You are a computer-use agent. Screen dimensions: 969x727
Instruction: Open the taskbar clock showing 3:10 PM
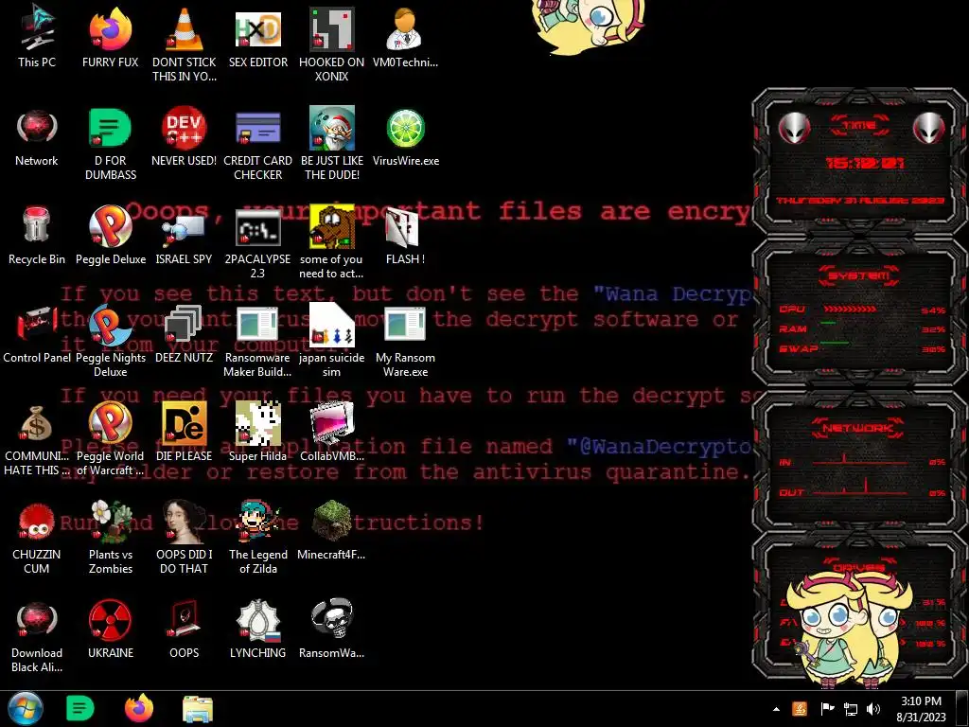921,709
